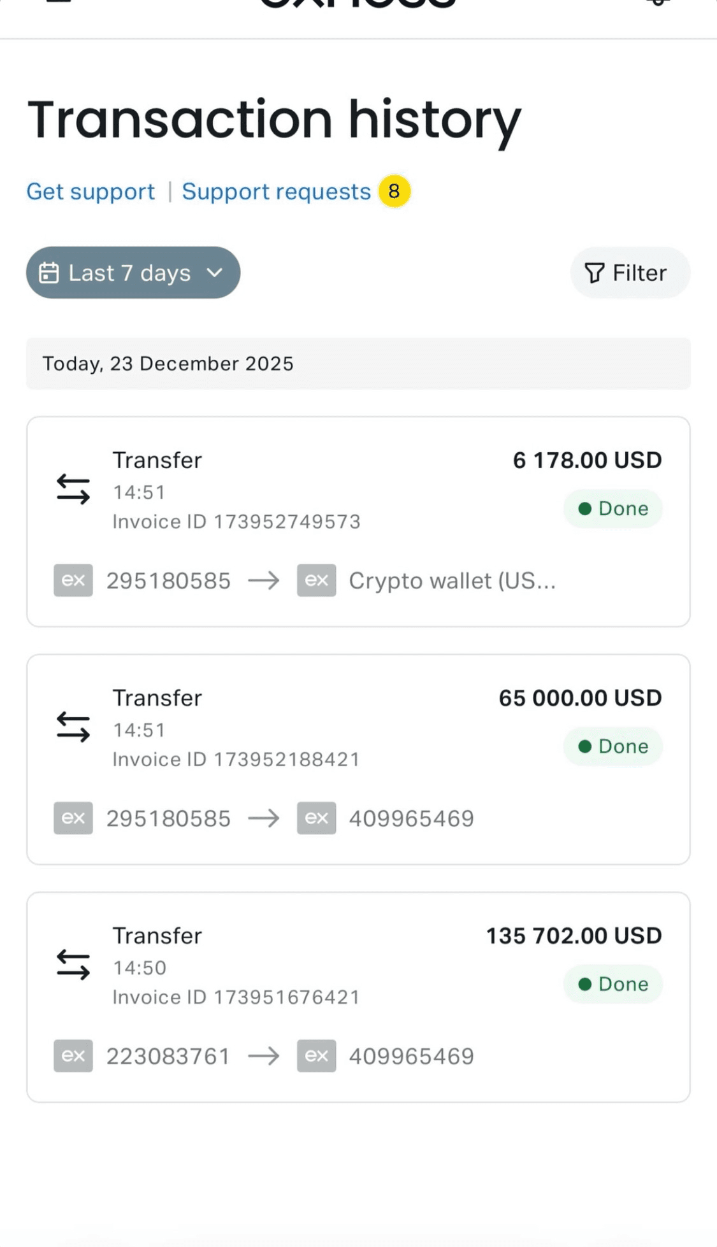Click transfer arrows icon of 135 702.00 USD transaction
Image resolution: width=717 pixels, height=1247 pixels.
73,964
